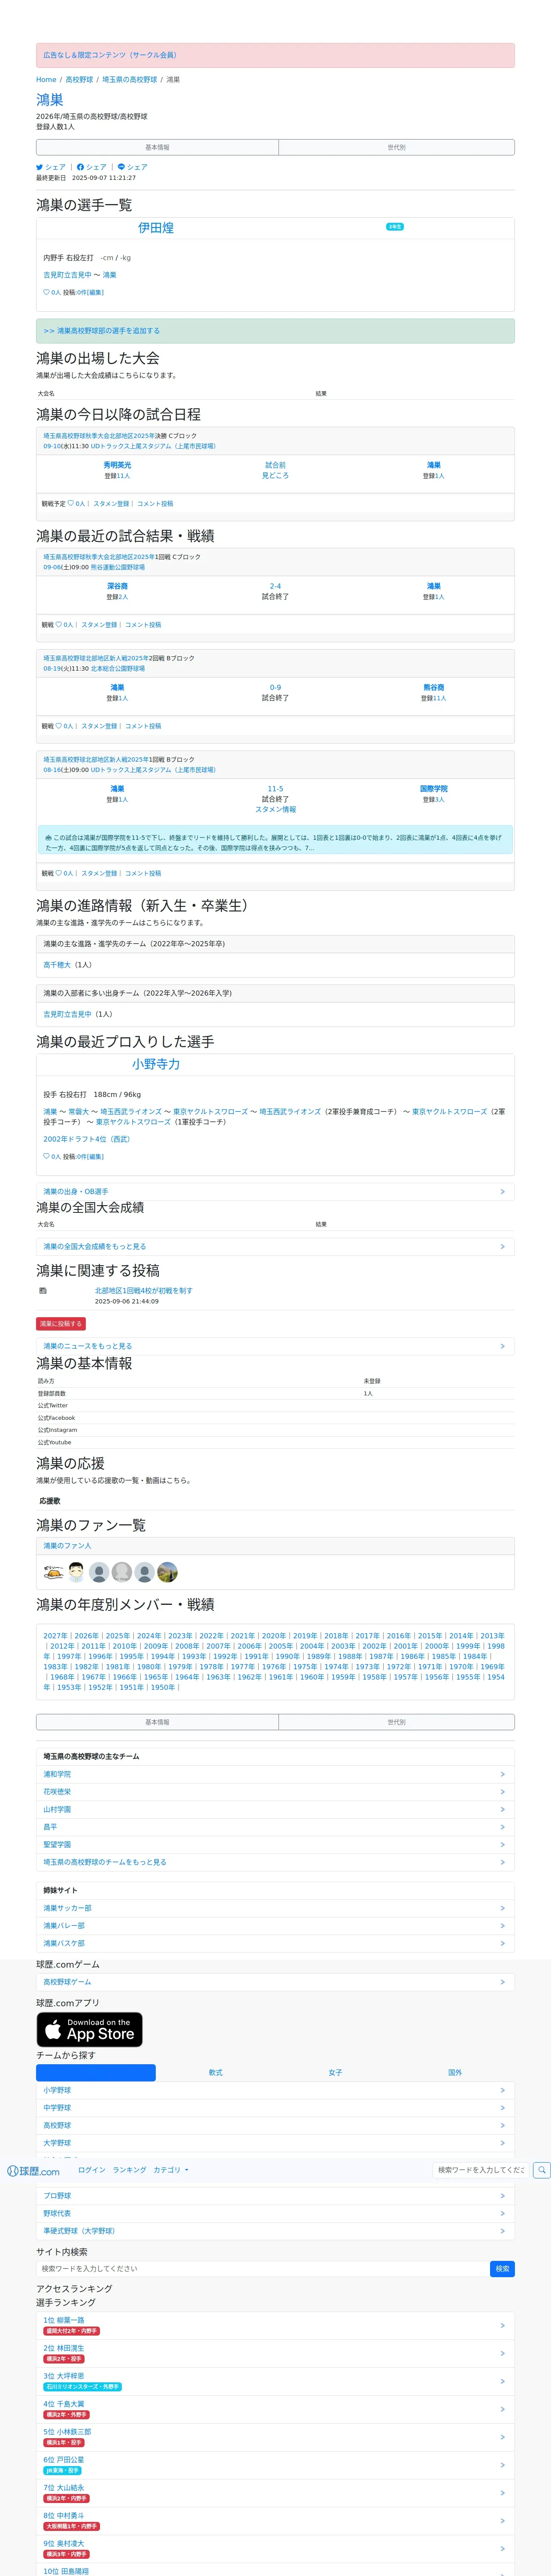Click ログイン in the navbar
This screenshot has height=2576, width=551.
(92, 2170)
